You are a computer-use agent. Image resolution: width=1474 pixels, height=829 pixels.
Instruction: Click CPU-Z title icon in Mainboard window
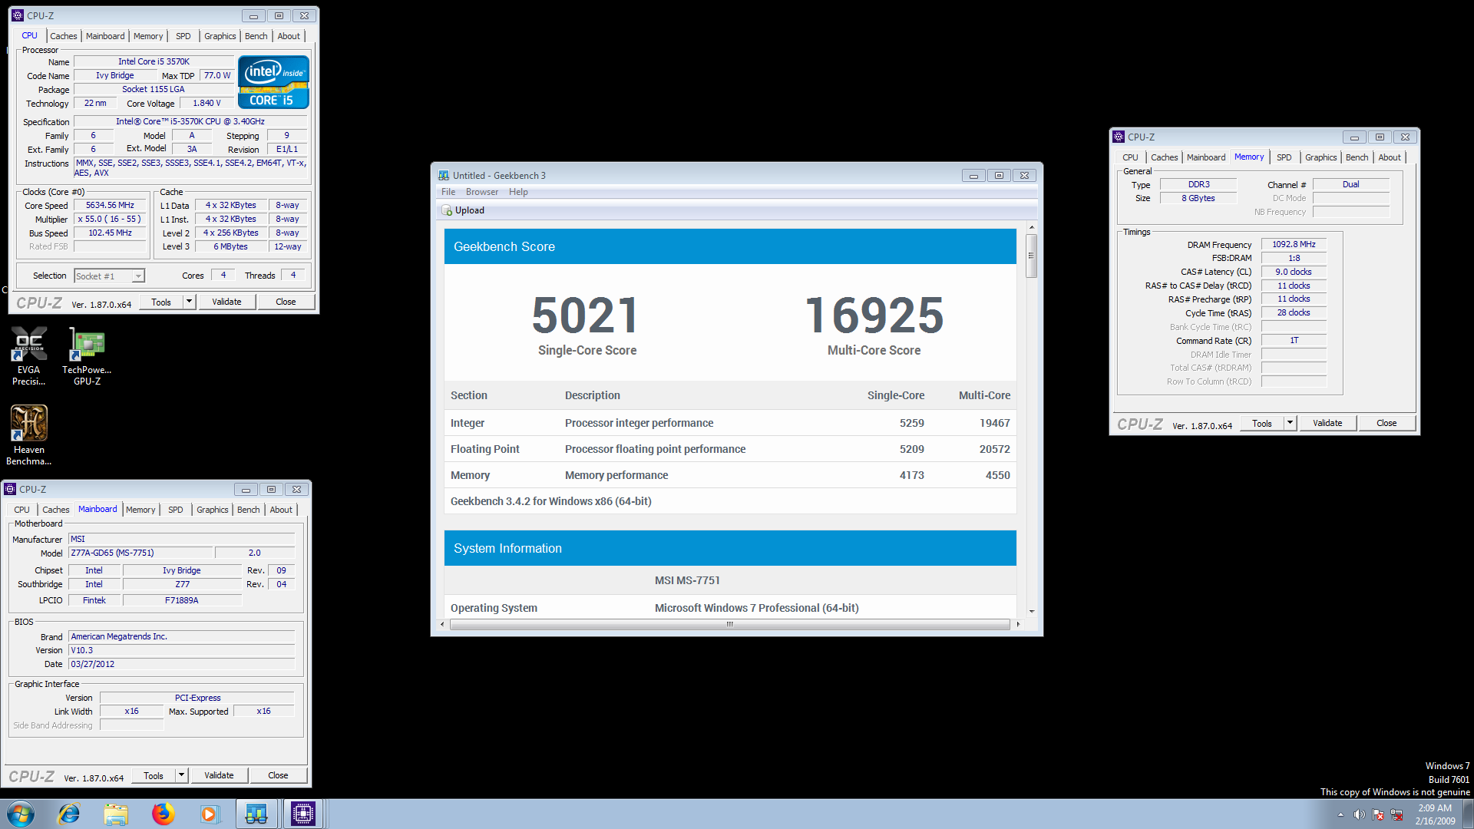(10, 489)
